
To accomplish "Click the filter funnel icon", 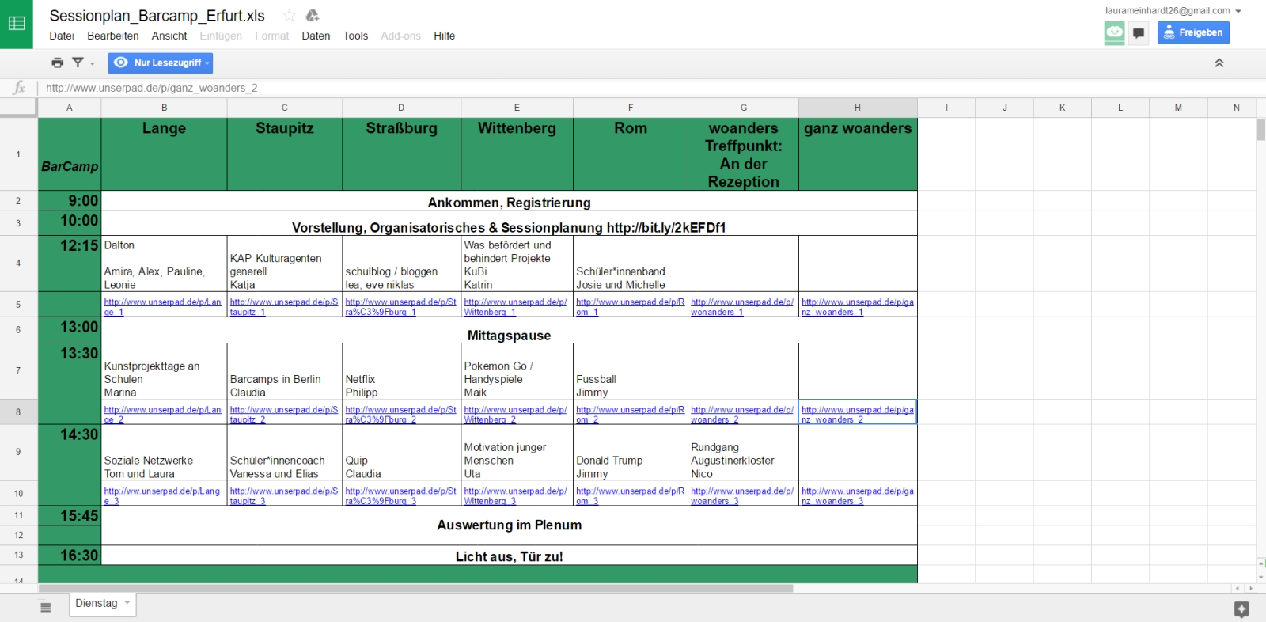I will (x=78, y=63).
